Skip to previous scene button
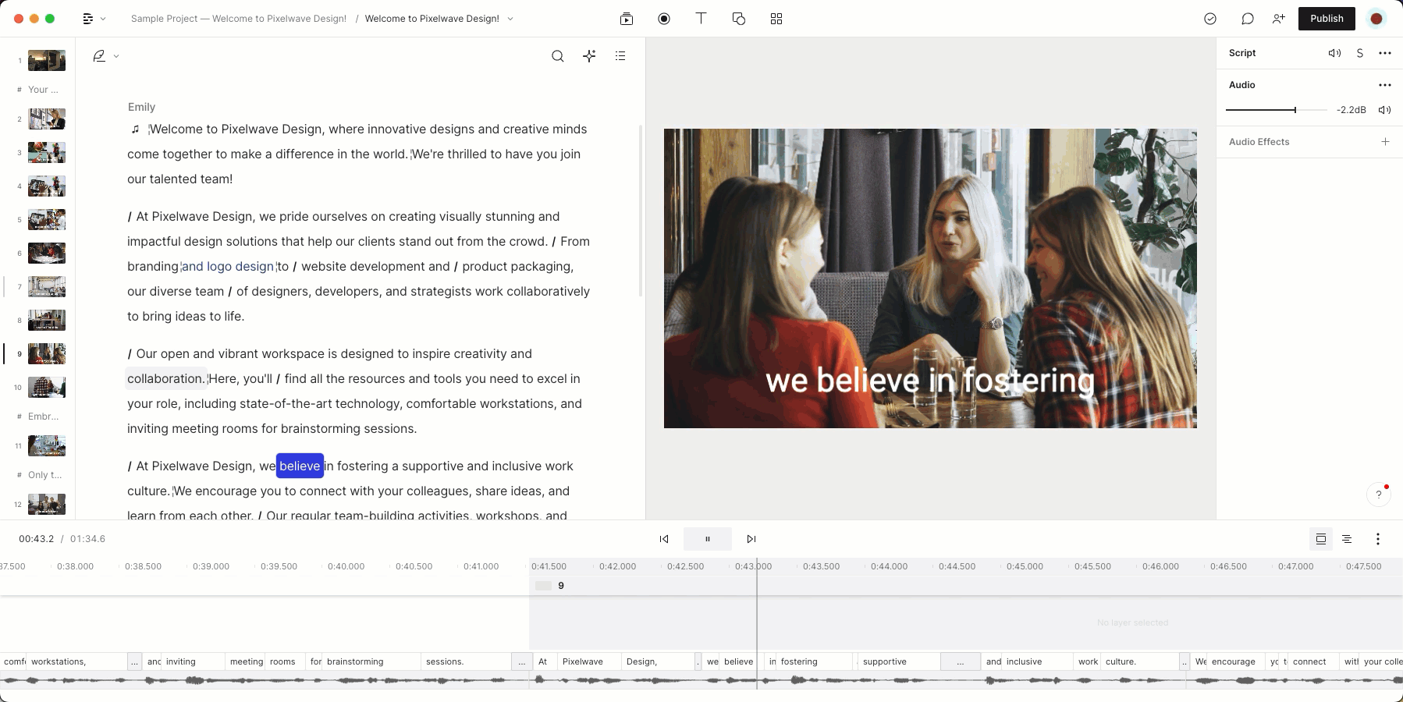1403x702 pixels. point(664,539)
